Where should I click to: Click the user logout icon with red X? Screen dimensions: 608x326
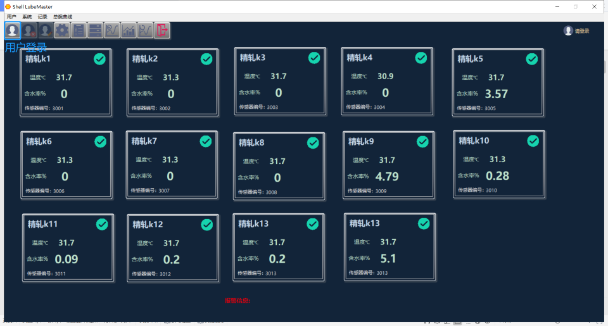tap(28, 30)
